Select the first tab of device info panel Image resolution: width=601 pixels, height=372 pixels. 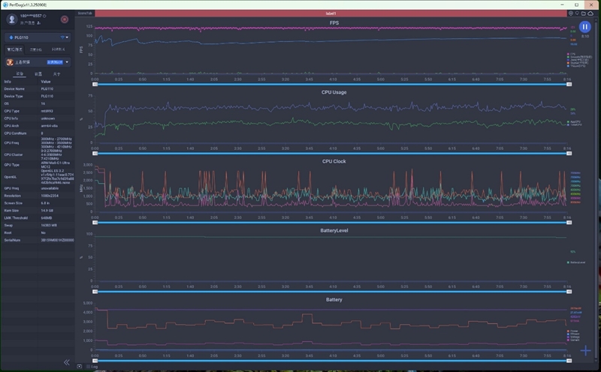20,74
